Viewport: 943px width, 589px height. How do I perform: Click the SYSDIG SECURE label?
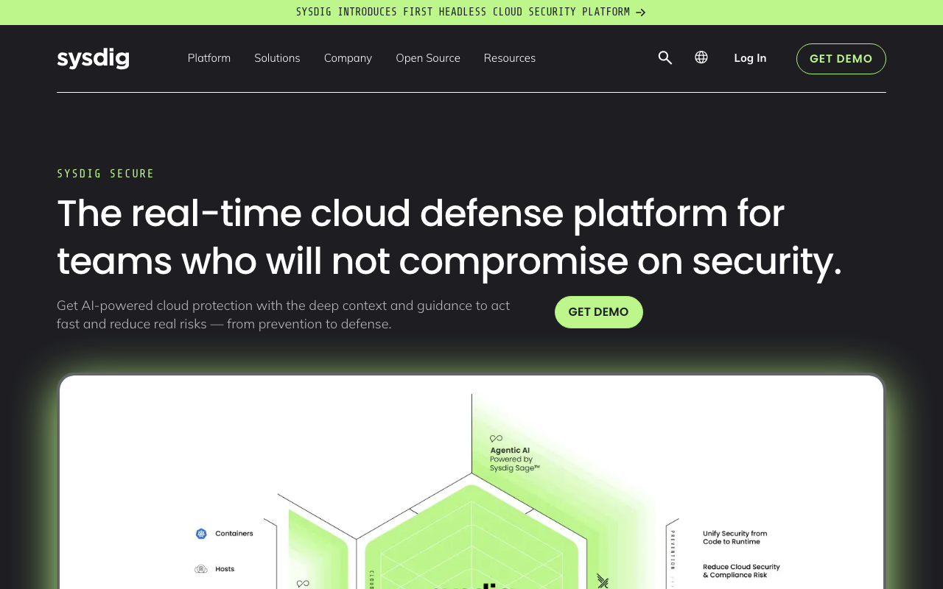[x=105, y=174]
